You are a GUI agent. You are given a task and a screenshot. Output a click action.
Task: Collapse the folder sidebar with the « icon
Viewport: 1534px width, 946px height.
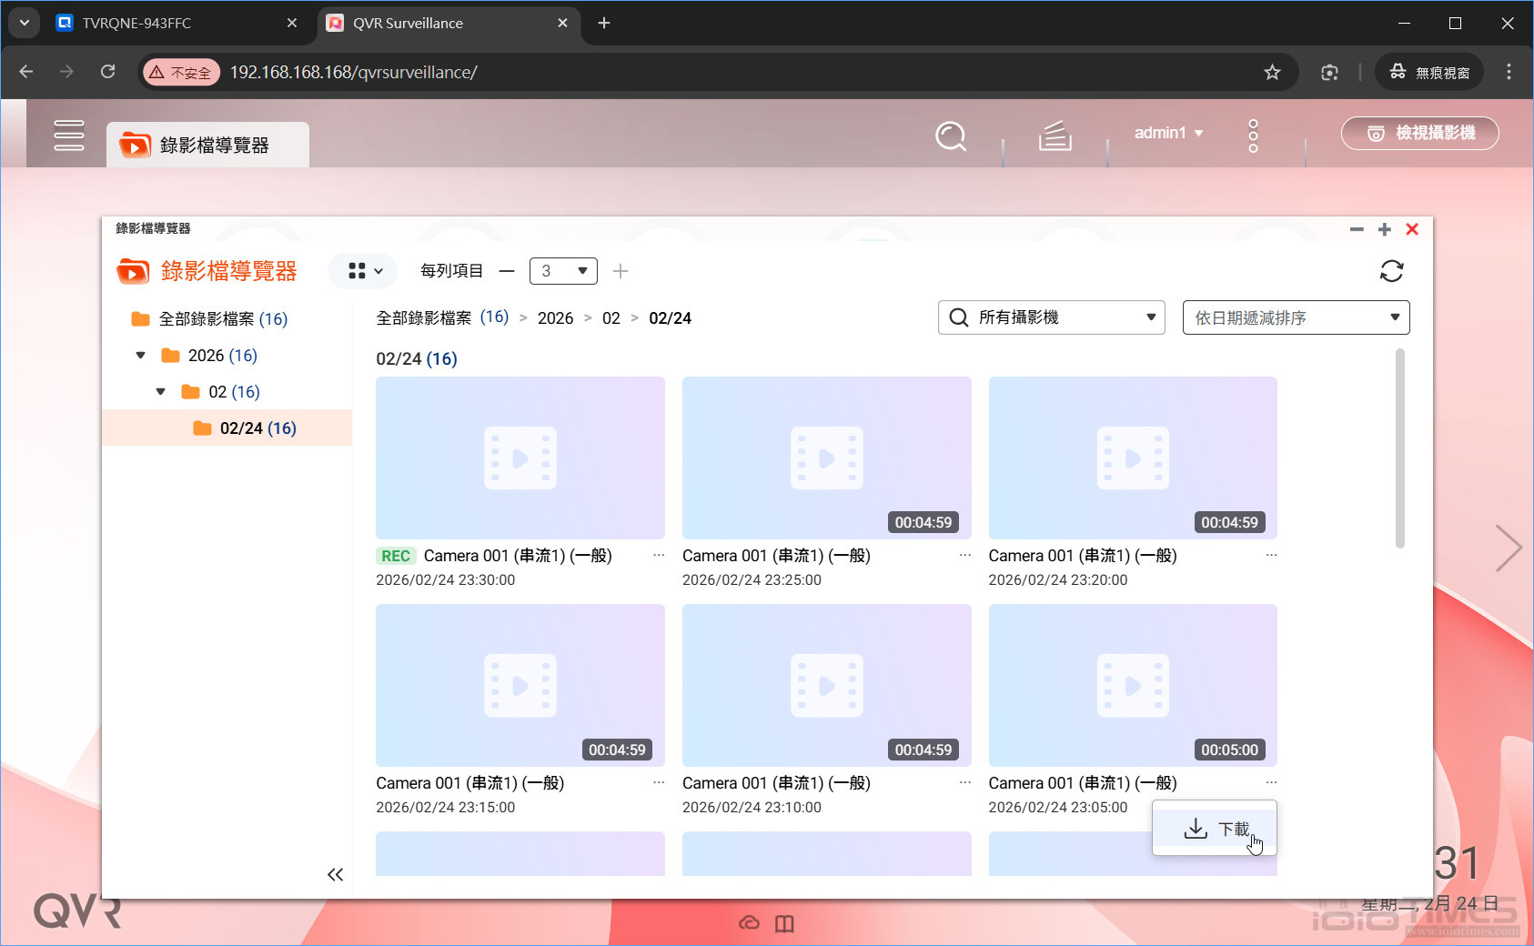click(335, 873)
